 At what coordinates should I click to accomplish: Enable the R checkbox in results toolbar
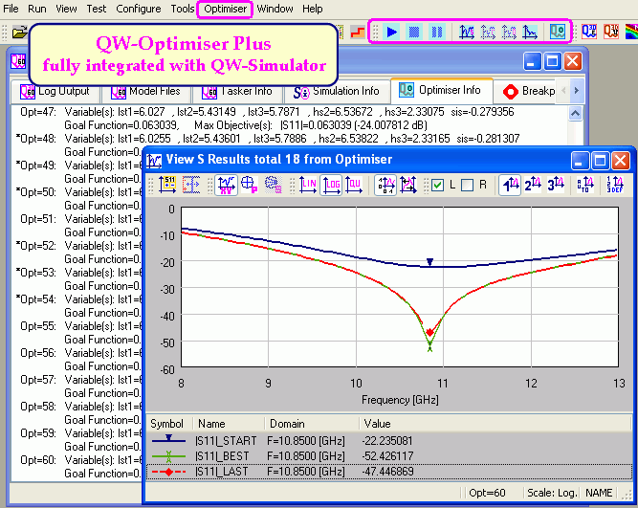[x=468, y=185]
